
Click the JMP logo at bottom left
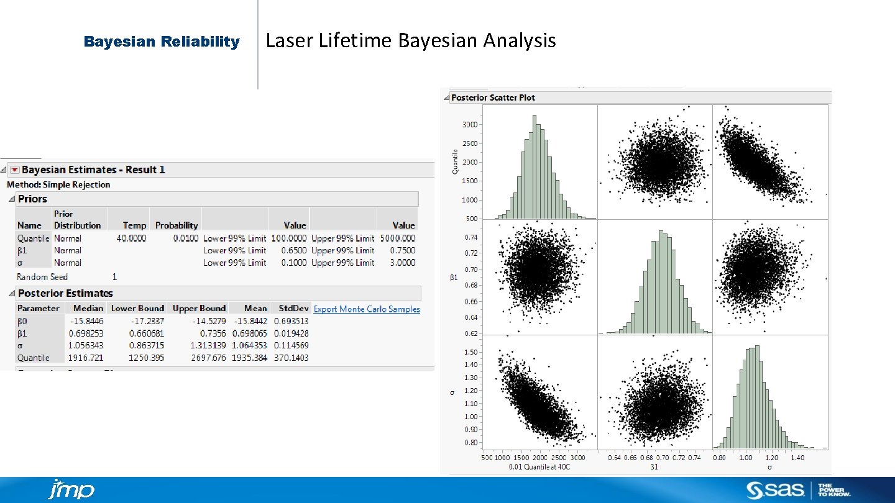[70, 491]
